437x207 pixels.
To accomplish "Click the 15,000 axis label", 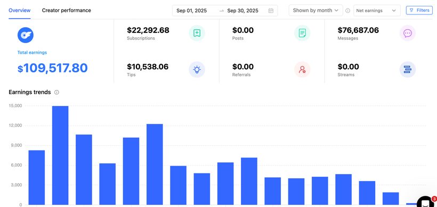I will [x=15, y=106].
